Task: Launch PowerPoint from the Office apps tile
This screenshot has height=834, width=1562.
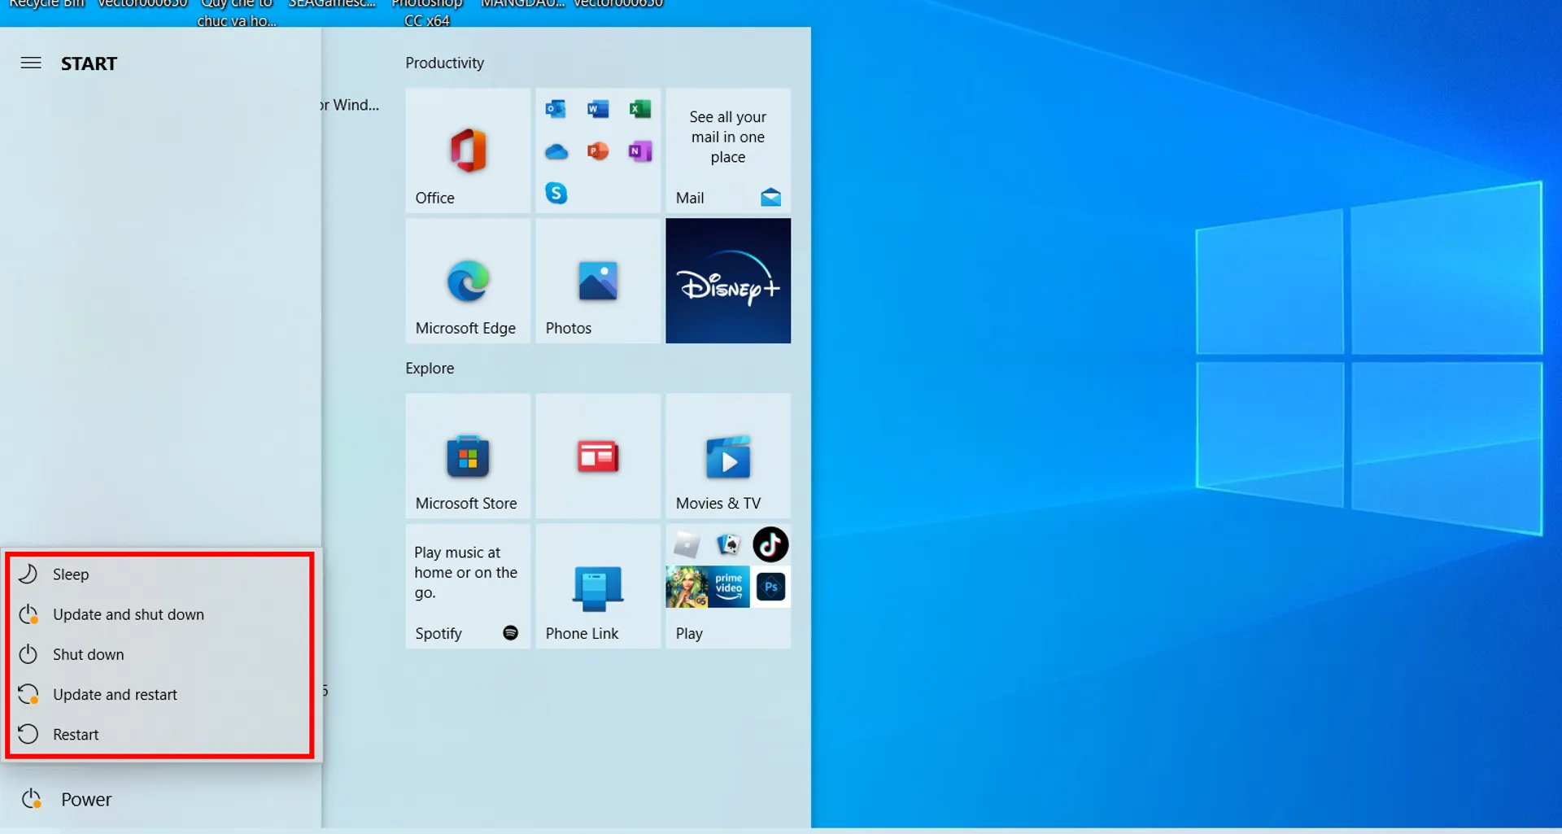Action: point(598,151)
